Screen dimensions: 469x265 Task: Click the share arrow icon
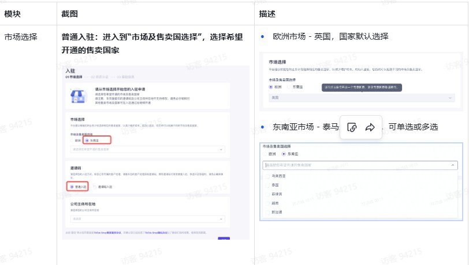[x=370, y=127]
